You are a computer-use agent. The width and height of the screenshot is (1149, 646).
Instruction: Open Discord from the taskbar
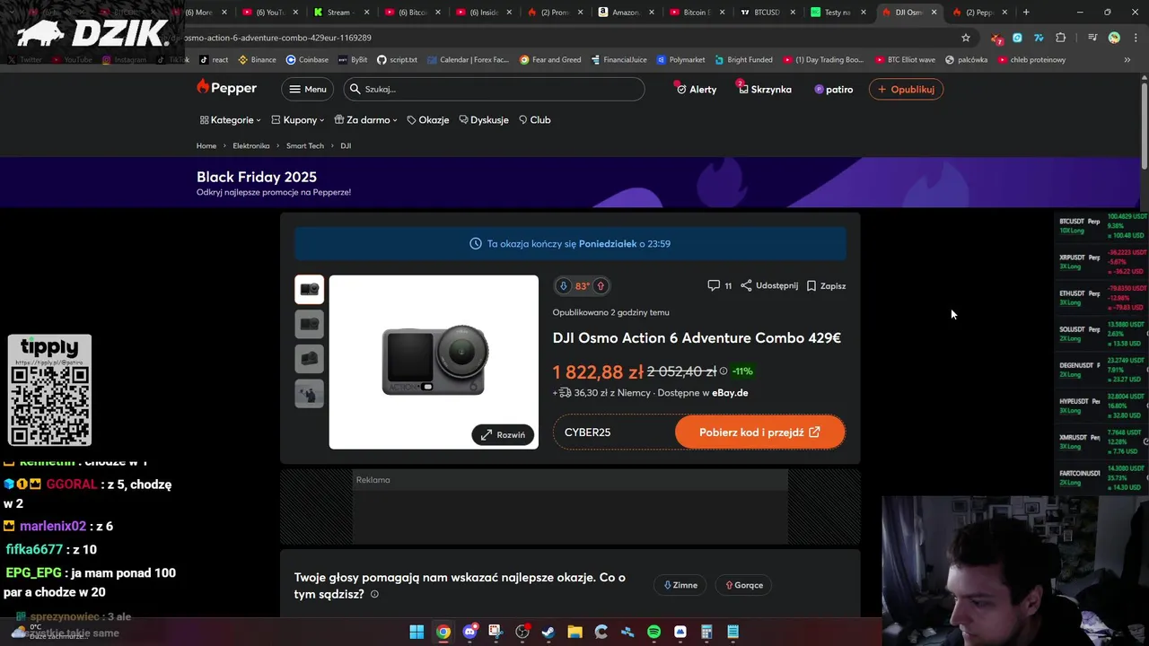click(x=469, y=632)
